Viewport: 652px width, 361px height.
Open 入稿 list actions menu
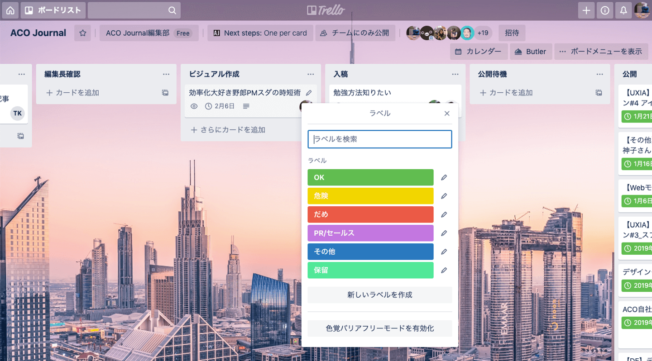tap(455, 74)
